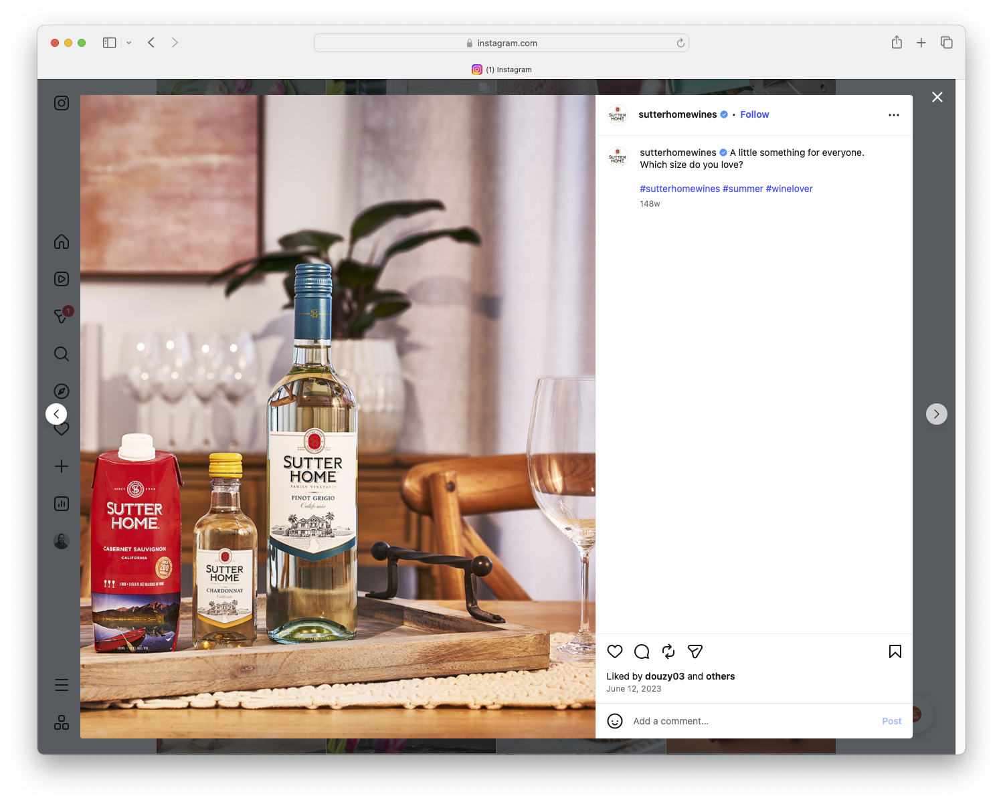1003x804 pixels.
Task: Click sutterhomewines avatar in post header
Action: [x=618, y=115]
